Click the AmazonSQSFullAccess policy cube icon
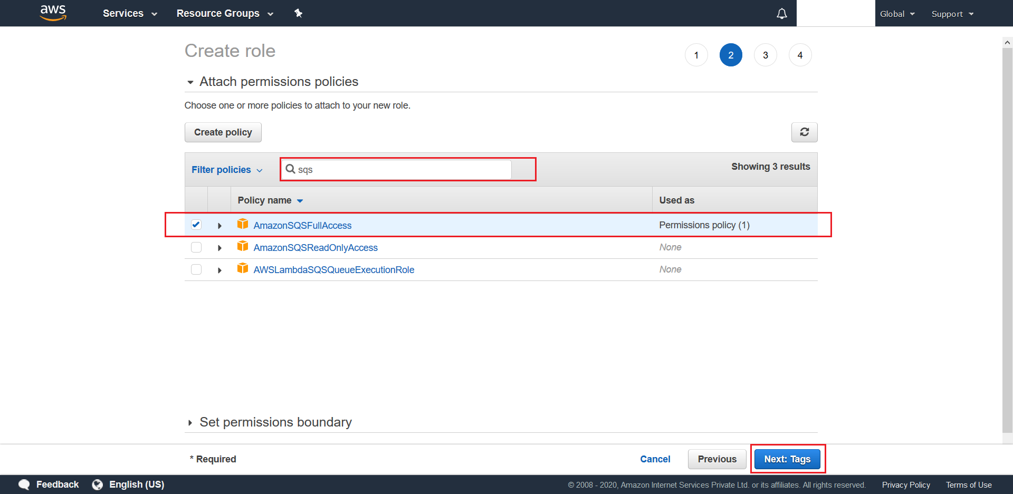 [243, 224]
